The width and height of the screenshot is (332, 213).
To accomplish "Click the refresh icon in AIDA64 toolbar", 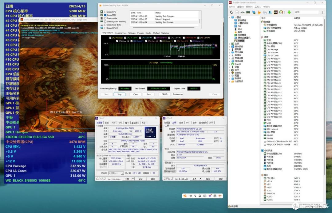I will tap(231, 13).
